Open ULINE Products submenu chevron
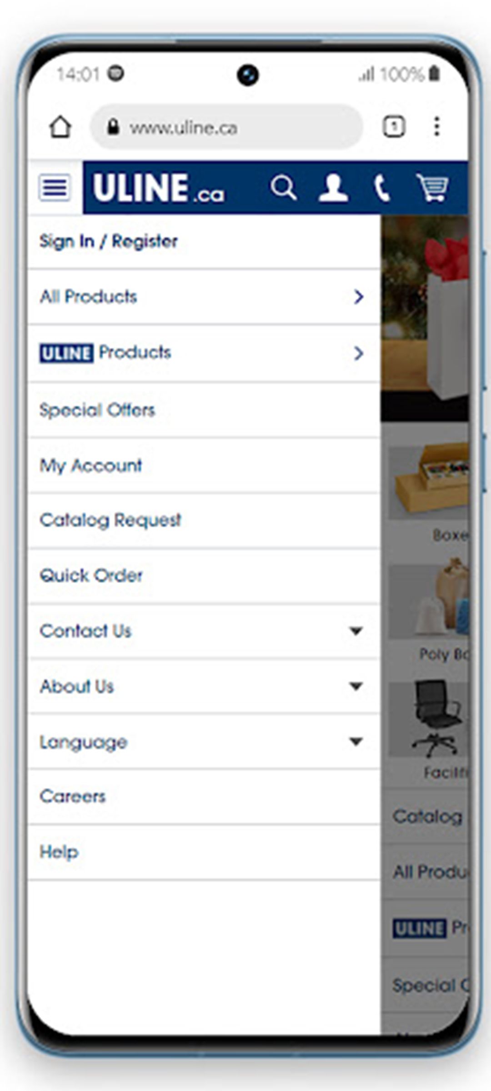The width and height of the screenshot is (491, 1091). click(359, 353)
